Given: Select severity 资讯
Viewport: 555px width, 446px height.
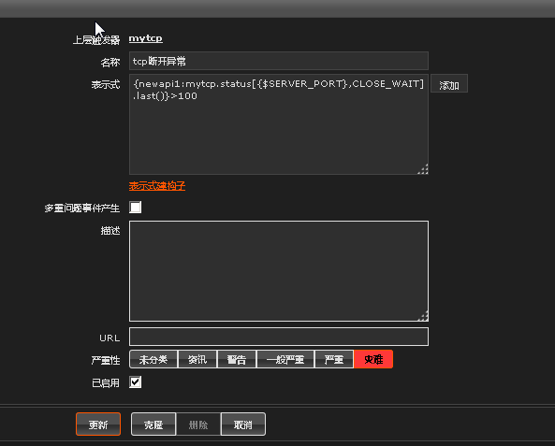Looking at the screenshot, I should tap(197, 359).
